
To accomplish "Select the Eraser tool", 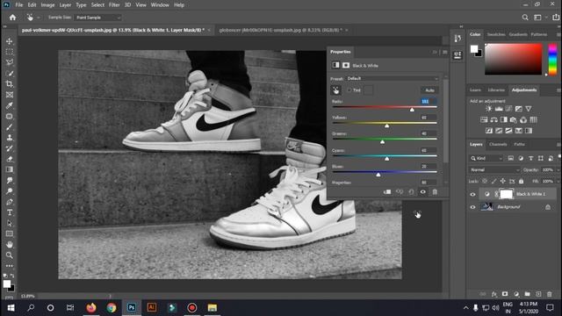I will 10,159.
